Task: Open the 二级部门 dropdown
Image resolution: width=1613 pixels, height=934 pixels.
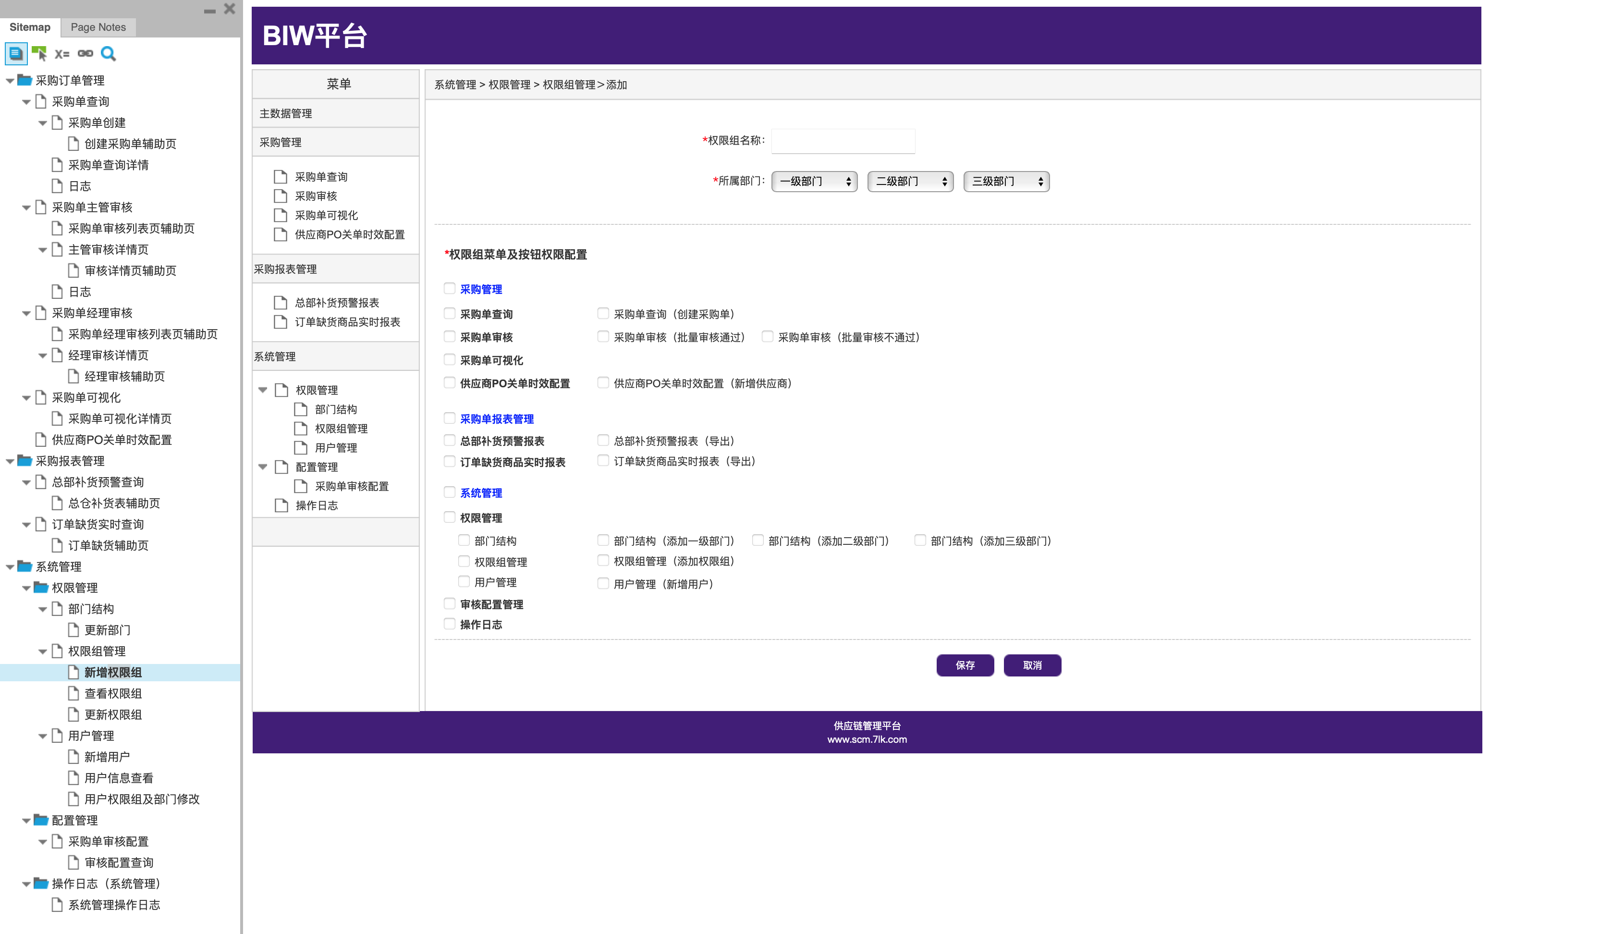Action: point(910,181)
